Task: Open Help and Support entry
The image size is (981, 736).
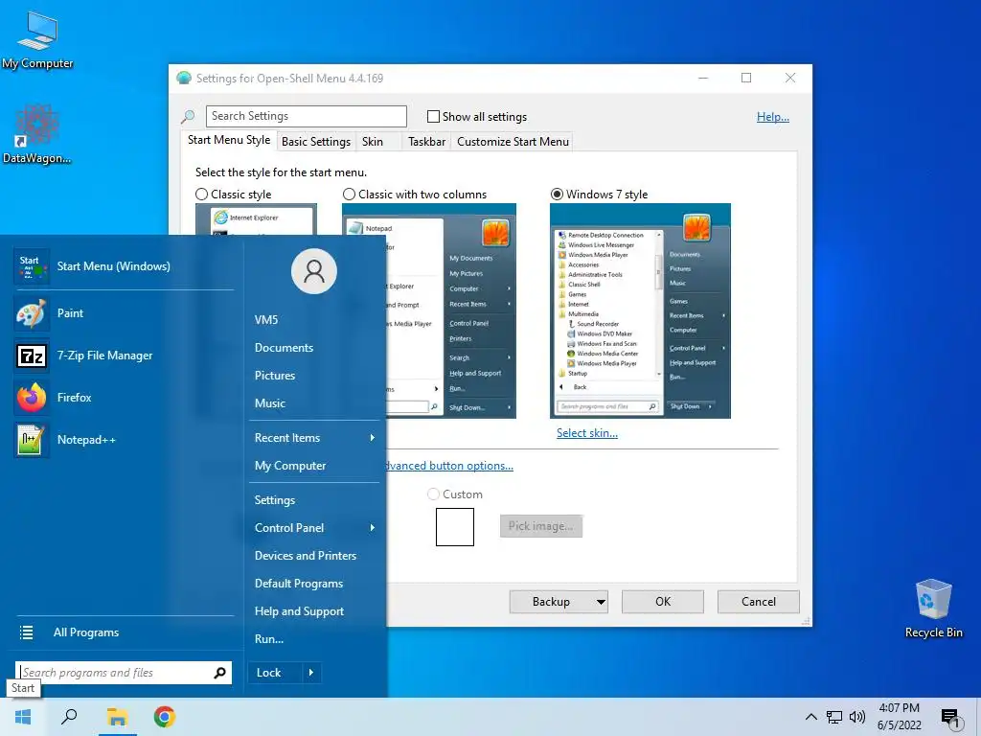Action: [x=299, y=611]
